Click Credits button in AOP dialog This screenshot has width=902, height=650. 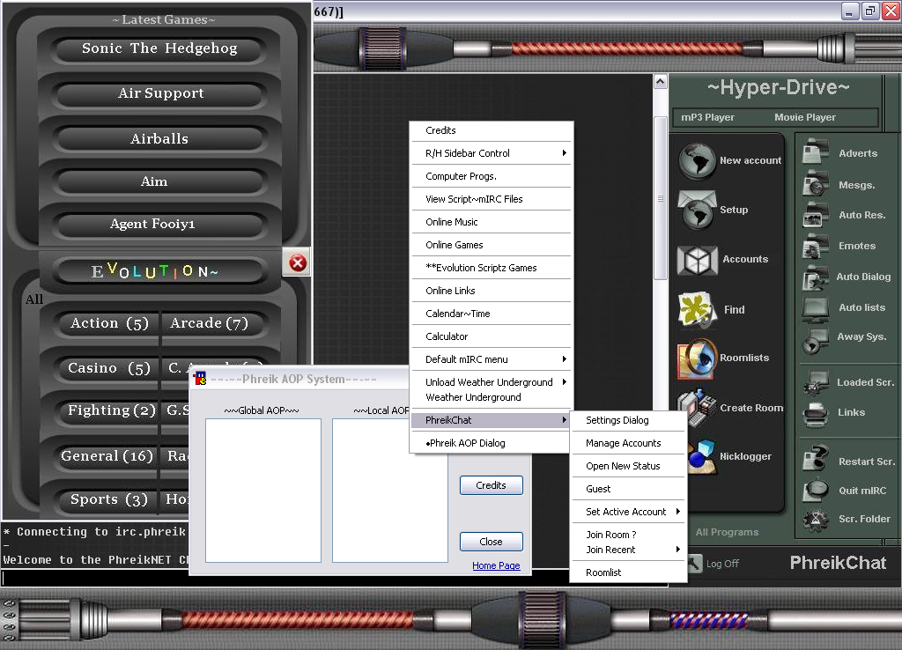point(492,485)
